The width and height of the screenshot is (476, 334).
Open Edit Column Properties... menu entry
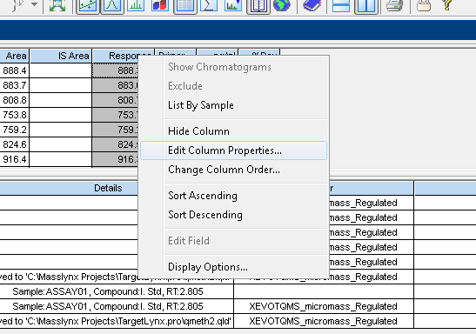pos(233,150)
